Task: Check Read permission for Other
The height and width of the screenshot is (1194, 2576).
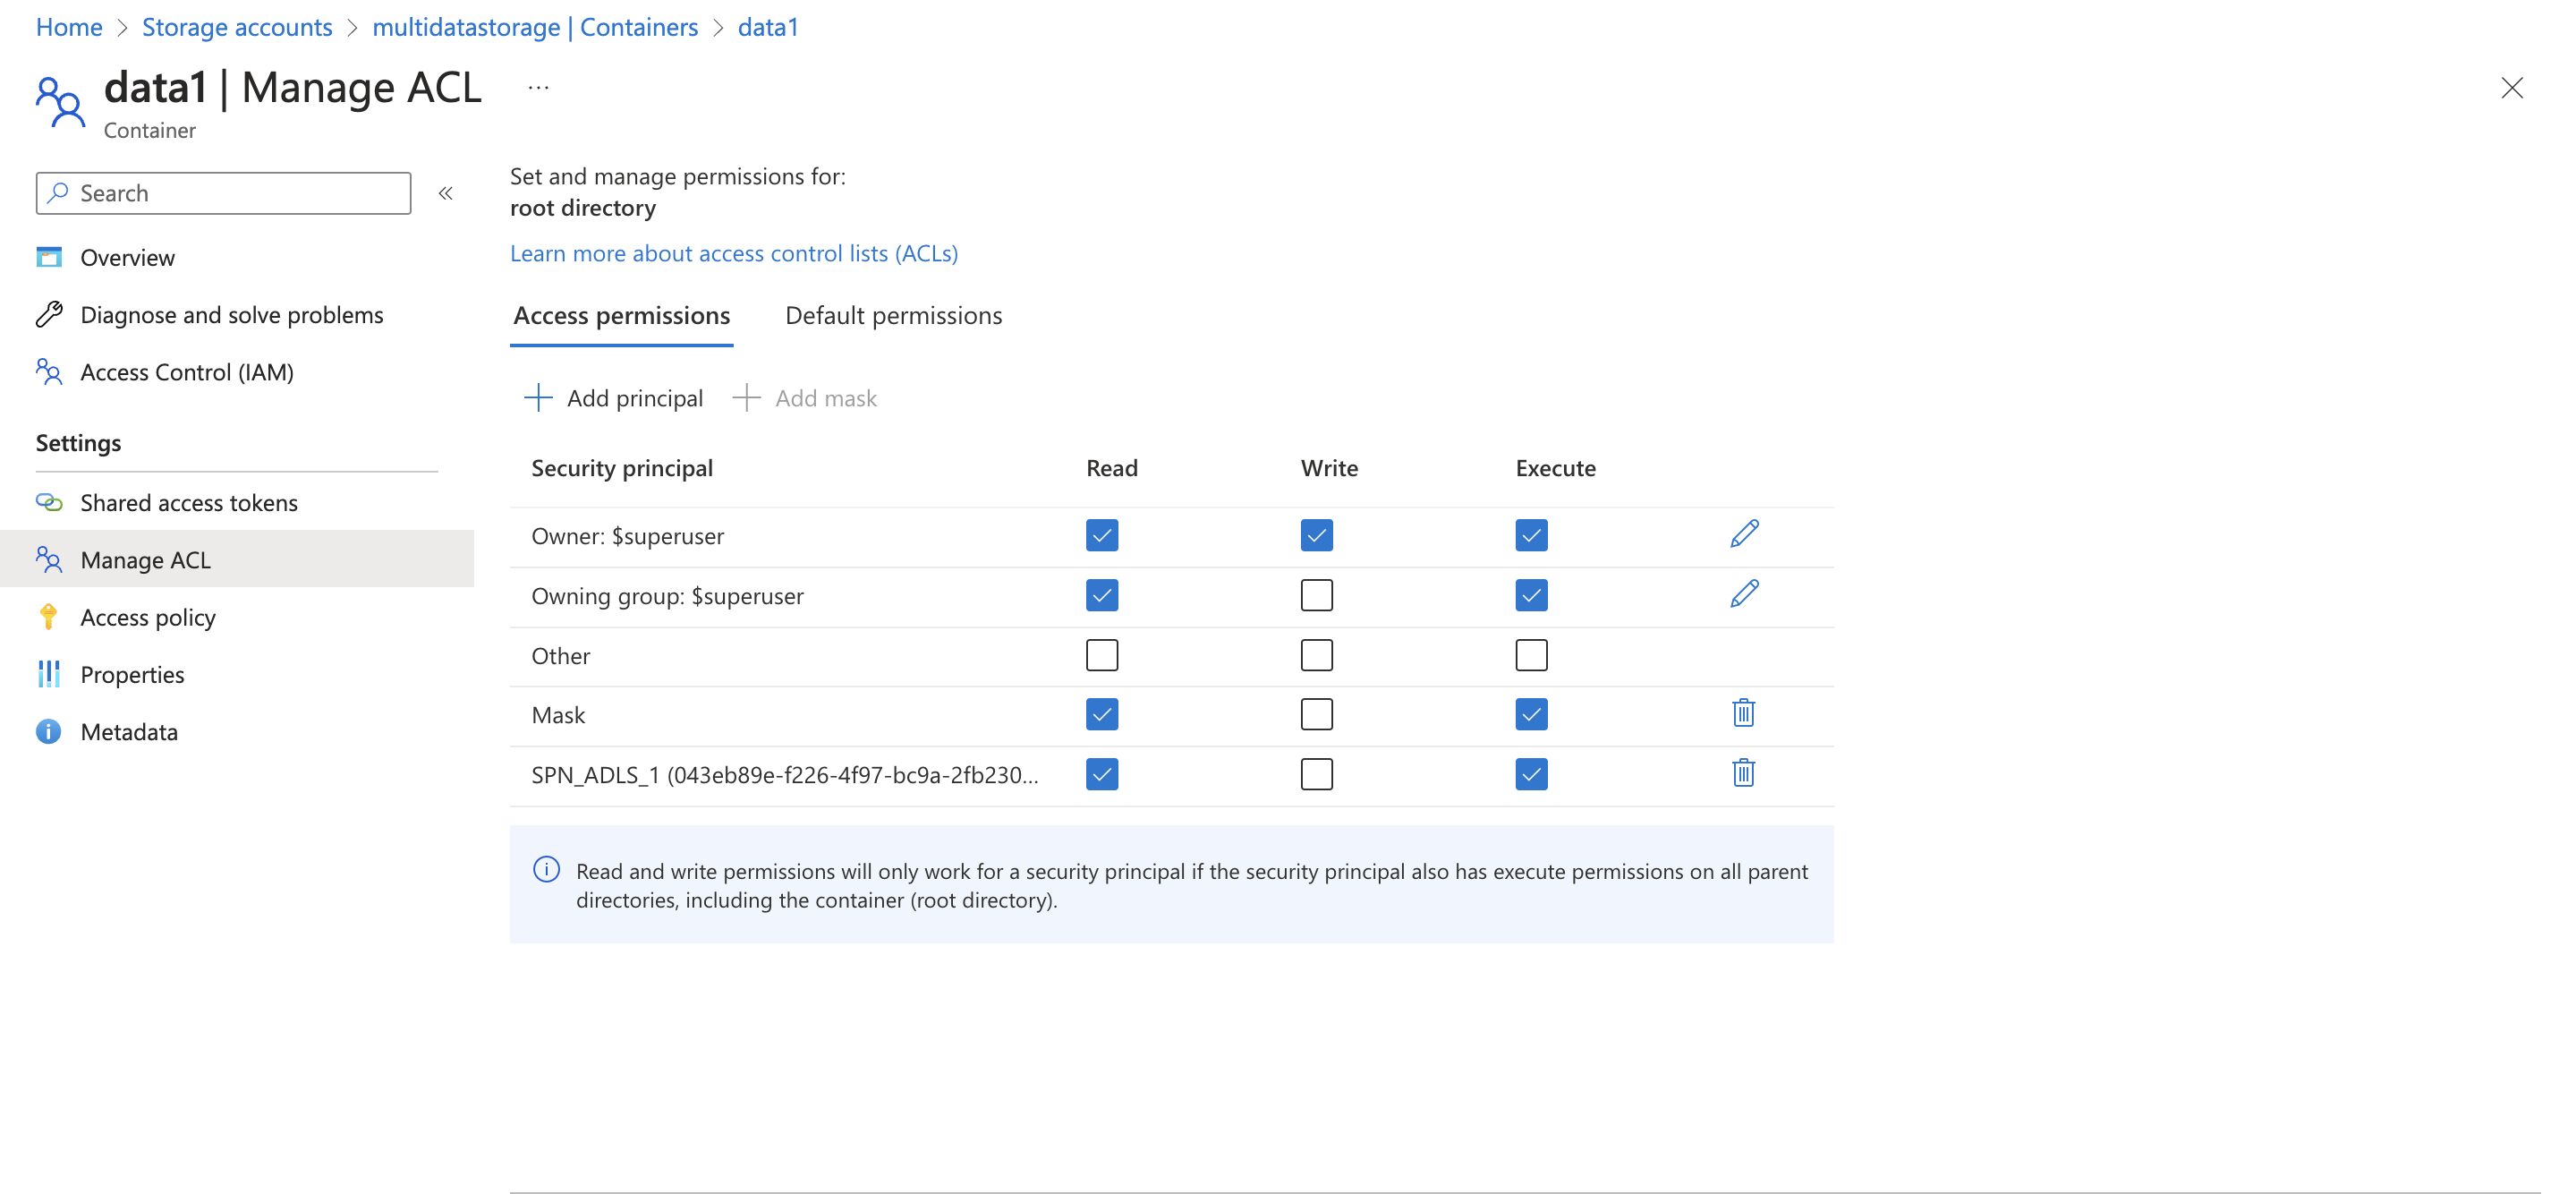Action: [x=1101, y=655]
